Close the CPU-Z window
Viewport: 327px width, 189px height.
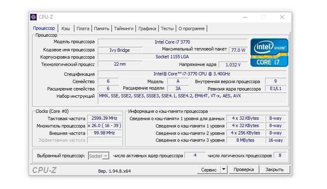282,17
